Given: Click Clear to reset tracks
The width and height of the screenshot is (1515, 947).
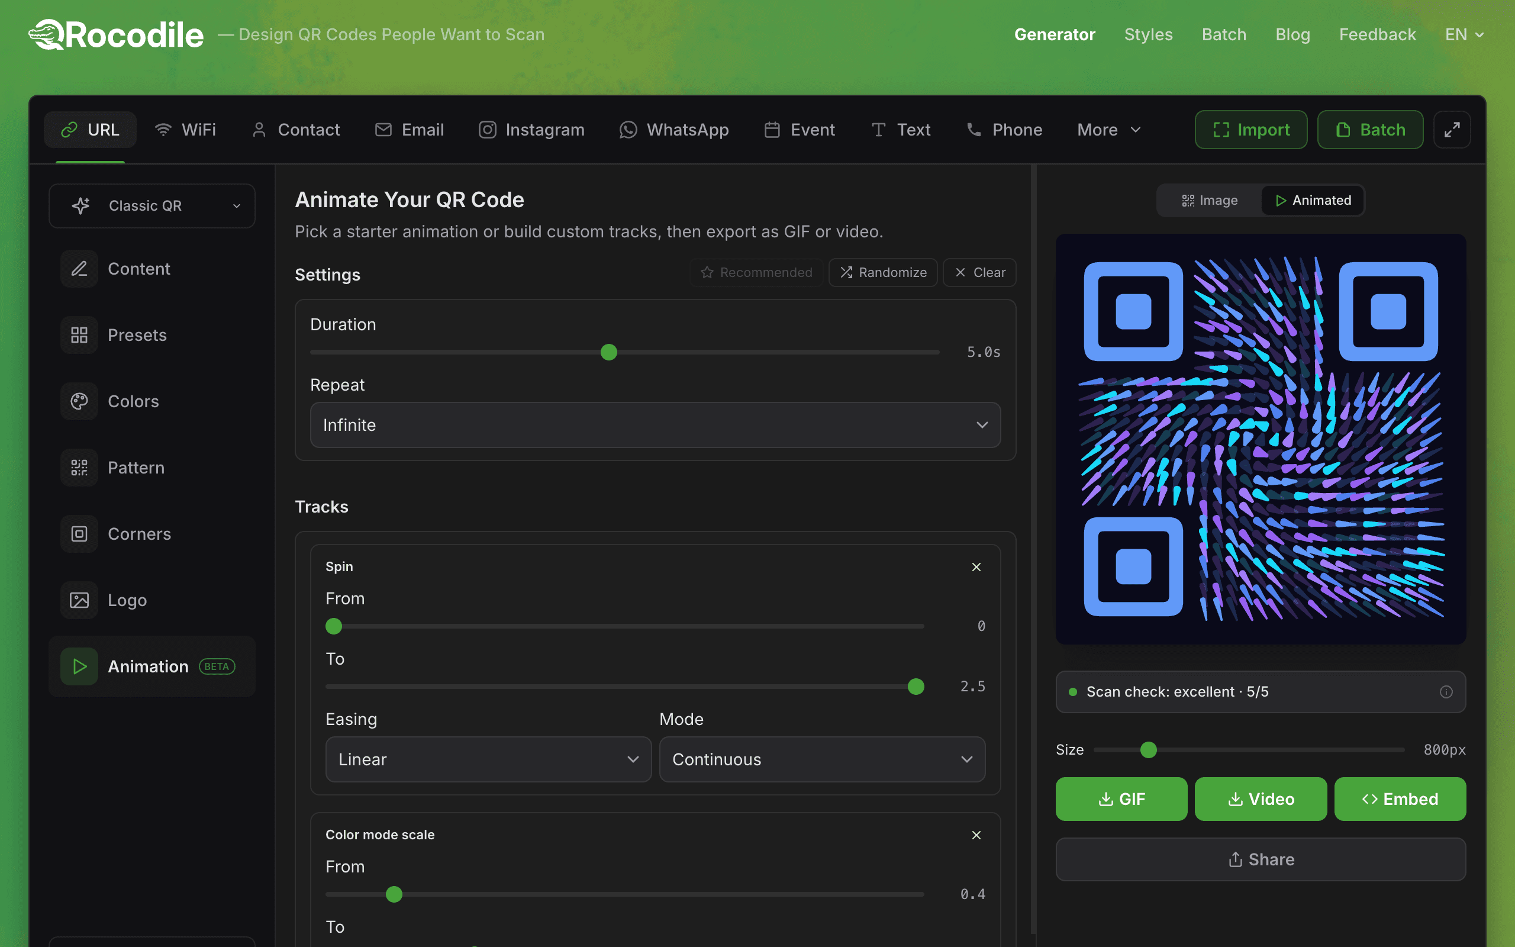Looking at the screenshot, I should [979, 272].
